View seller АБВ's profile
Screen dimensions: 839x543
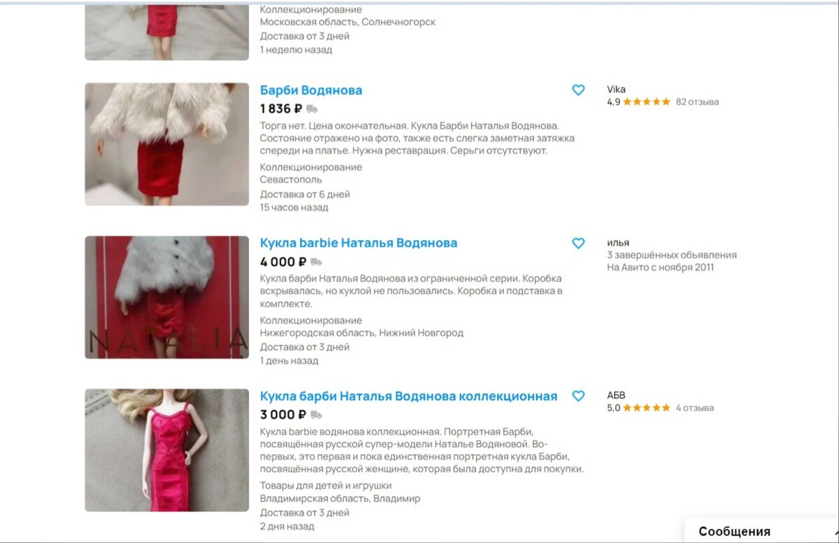click(x=616, y=395)
